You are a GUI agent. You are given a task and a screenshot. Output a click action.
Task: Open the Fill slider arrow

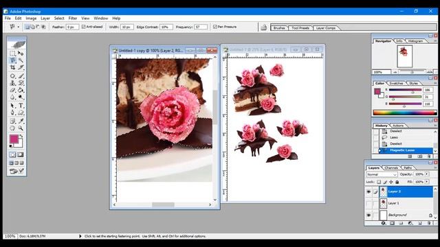pyautogui.click(x=427, y=182)
